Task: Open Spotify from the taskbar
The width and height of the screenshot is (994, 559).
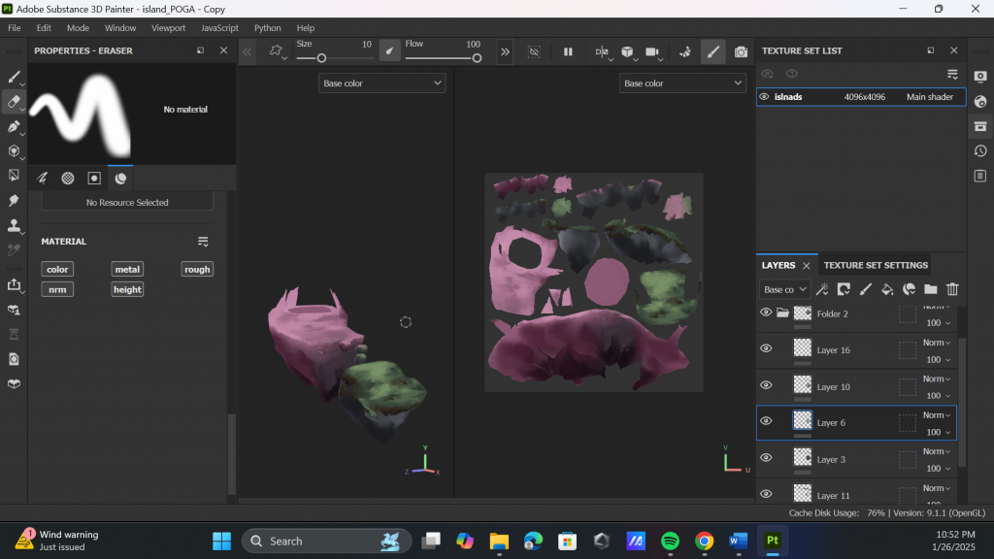Action: (670, 541)
